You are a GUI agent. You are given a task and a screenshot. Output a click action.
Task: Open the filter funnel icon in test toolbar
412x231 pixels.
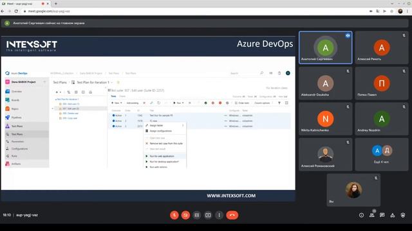(279, 103)
